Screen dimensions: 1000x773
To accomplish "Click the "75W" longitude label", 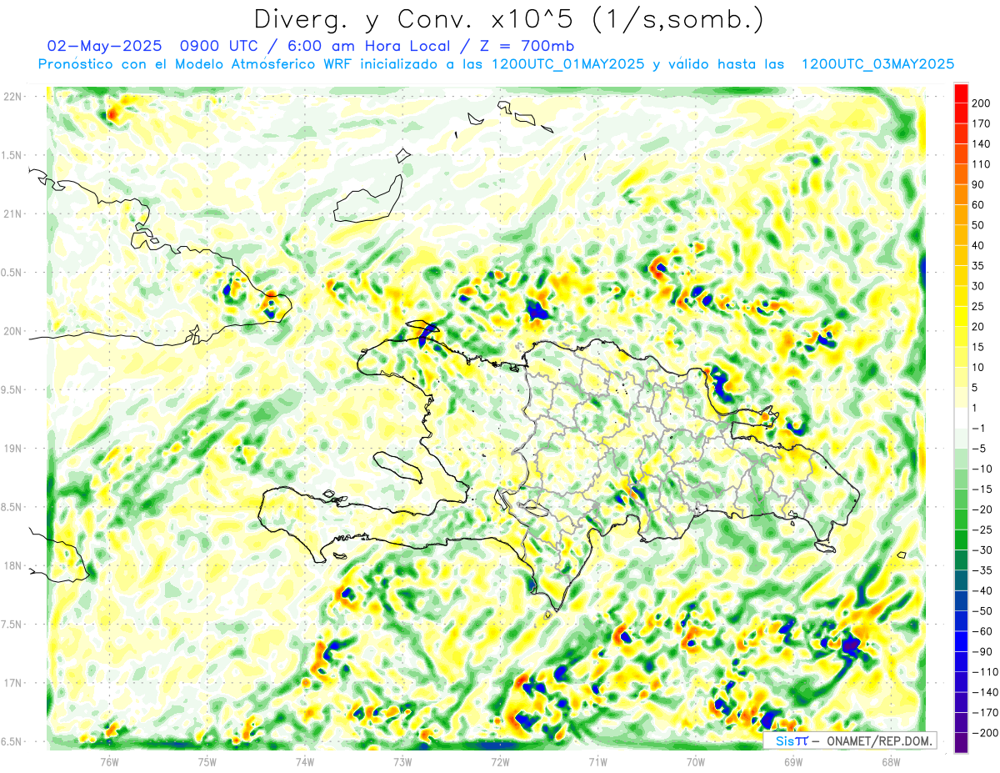I will pos(207,761).
